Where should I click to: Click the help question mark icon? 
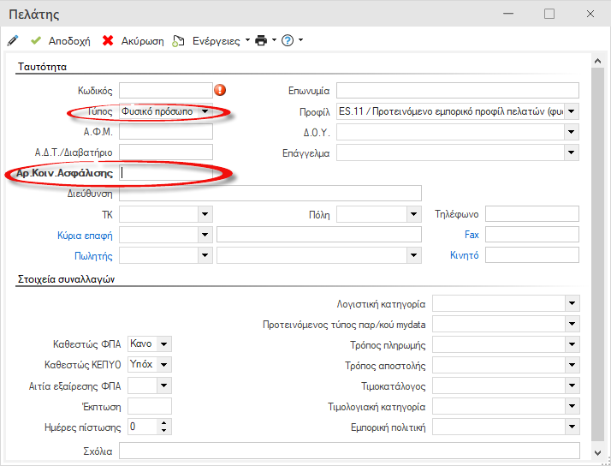point(288,40)
